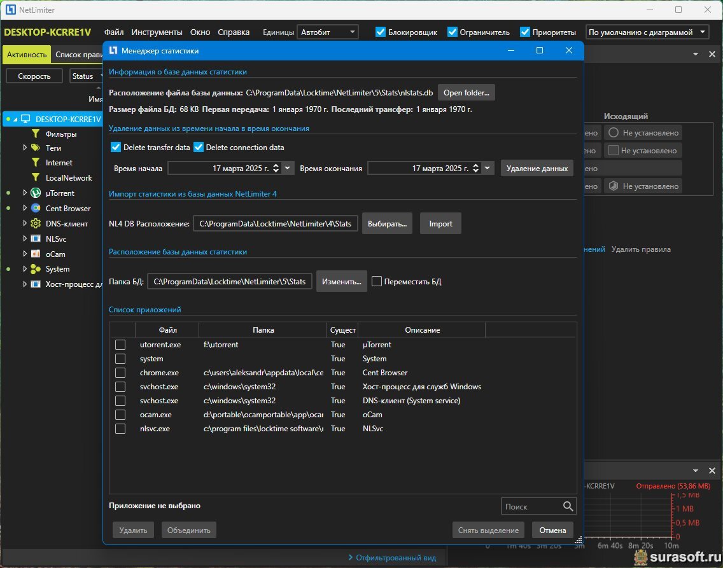
Task: Maximize the Менеджер статистики dialog
Action: (540, 50)
